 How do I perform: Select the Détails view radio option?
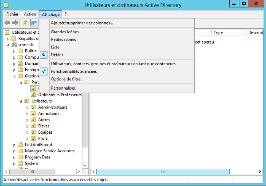coord(117,55)
